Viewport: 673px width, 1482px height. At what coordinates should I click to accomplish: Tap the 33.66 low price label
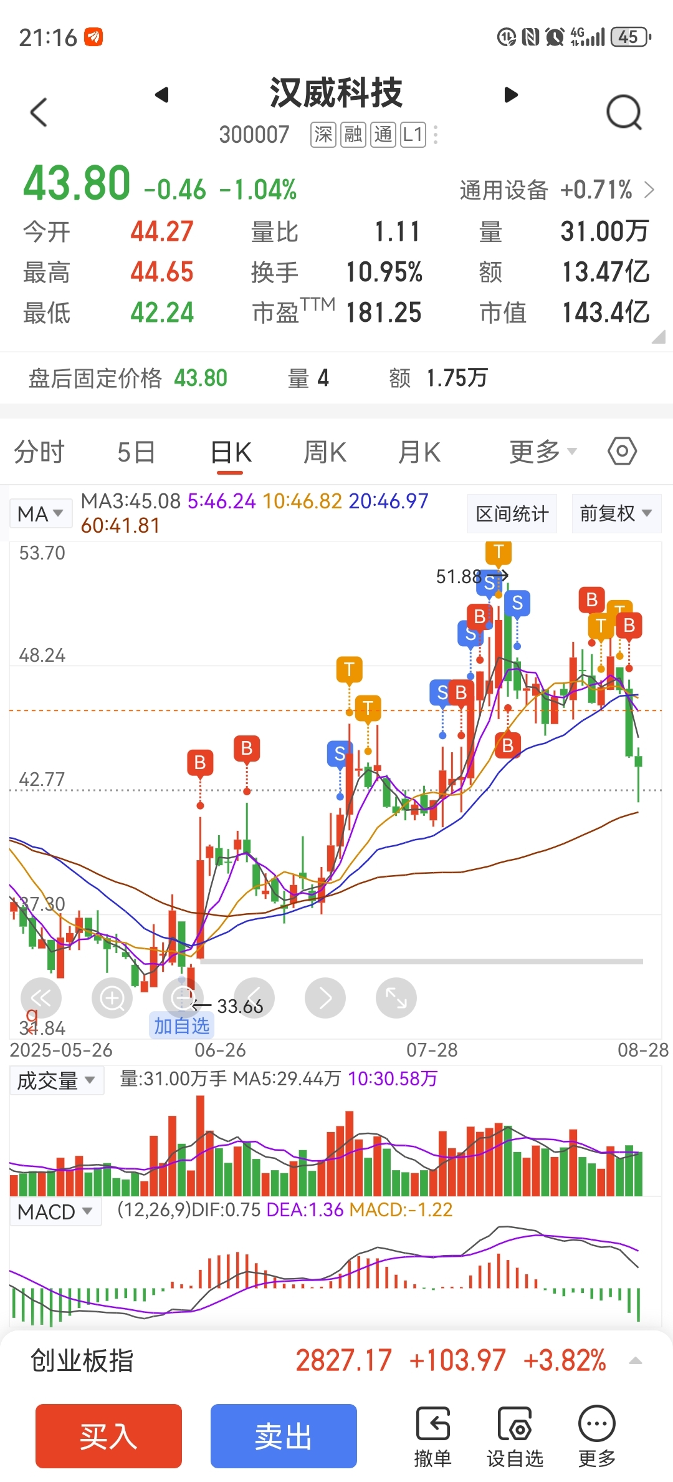(x=240, y=1005)
